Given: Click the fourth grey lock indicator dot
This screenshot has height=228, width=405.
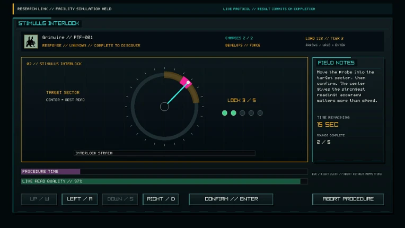Looking at the screenshot, I should click(x=251, y=113).
